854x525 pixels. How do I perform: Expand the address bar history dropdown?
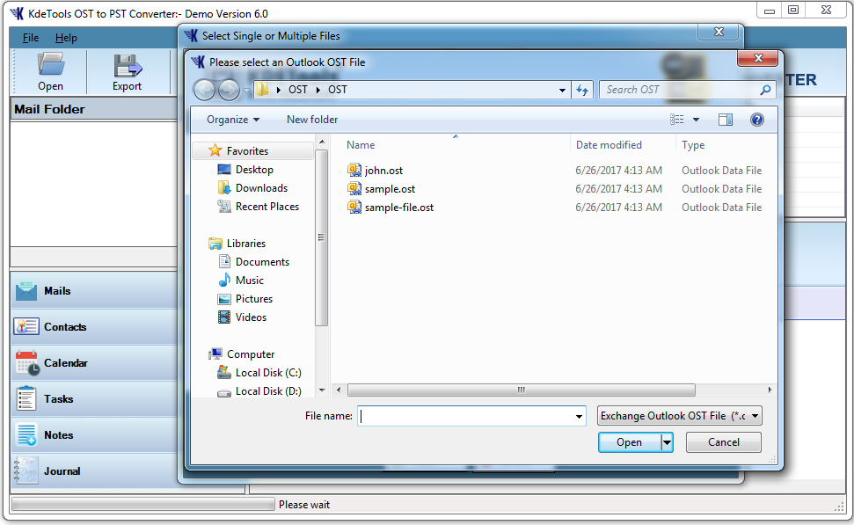click(562, 90)
